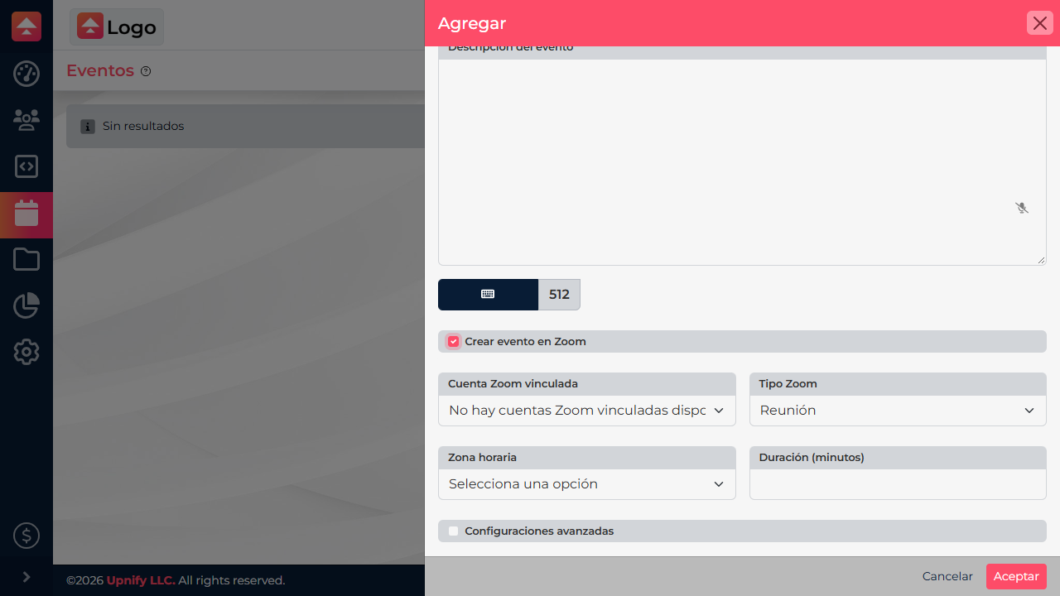The width and height of the screenshot is (1060, 596).
Task: Click the Eventos page title
Action: click(100, 70)
